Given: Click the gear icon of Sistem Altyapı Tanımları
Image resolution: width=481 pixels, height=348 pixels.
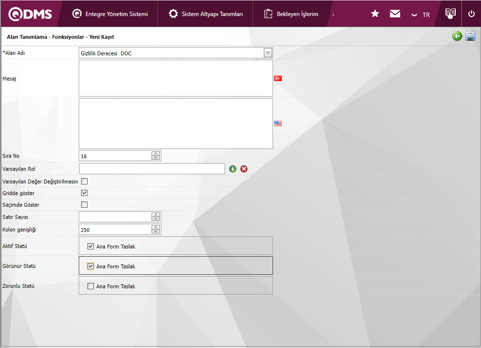Looking at the screenshot, I should (173, 14).
